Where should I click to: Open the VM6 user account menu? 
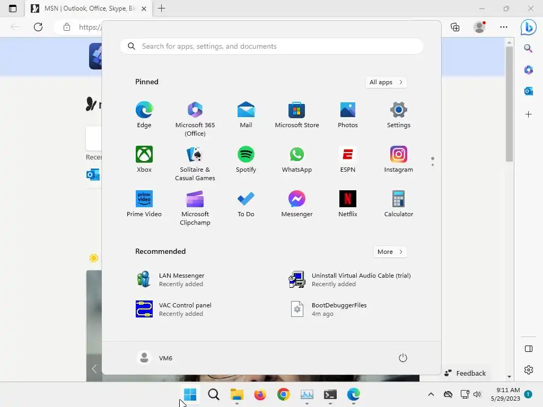[x=155, y=358]
